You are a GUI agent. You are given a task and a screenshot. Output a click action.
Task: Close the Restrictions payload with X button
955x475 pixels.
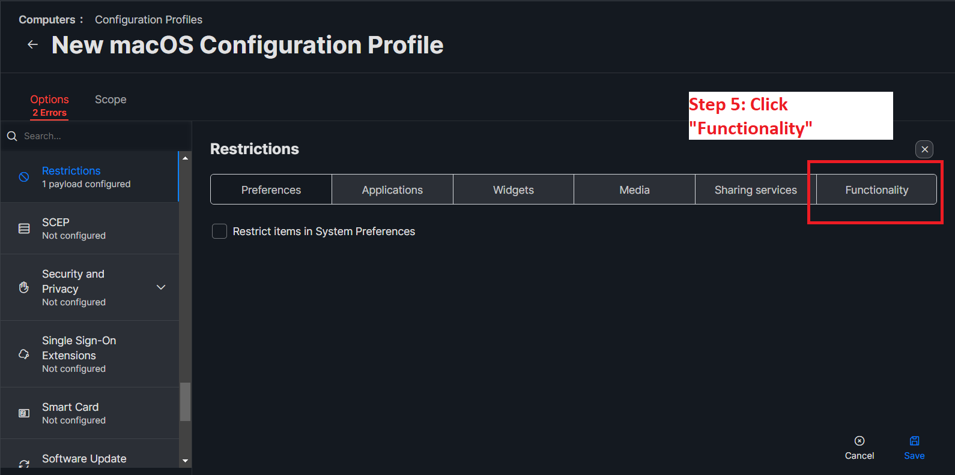coord(924,149)
